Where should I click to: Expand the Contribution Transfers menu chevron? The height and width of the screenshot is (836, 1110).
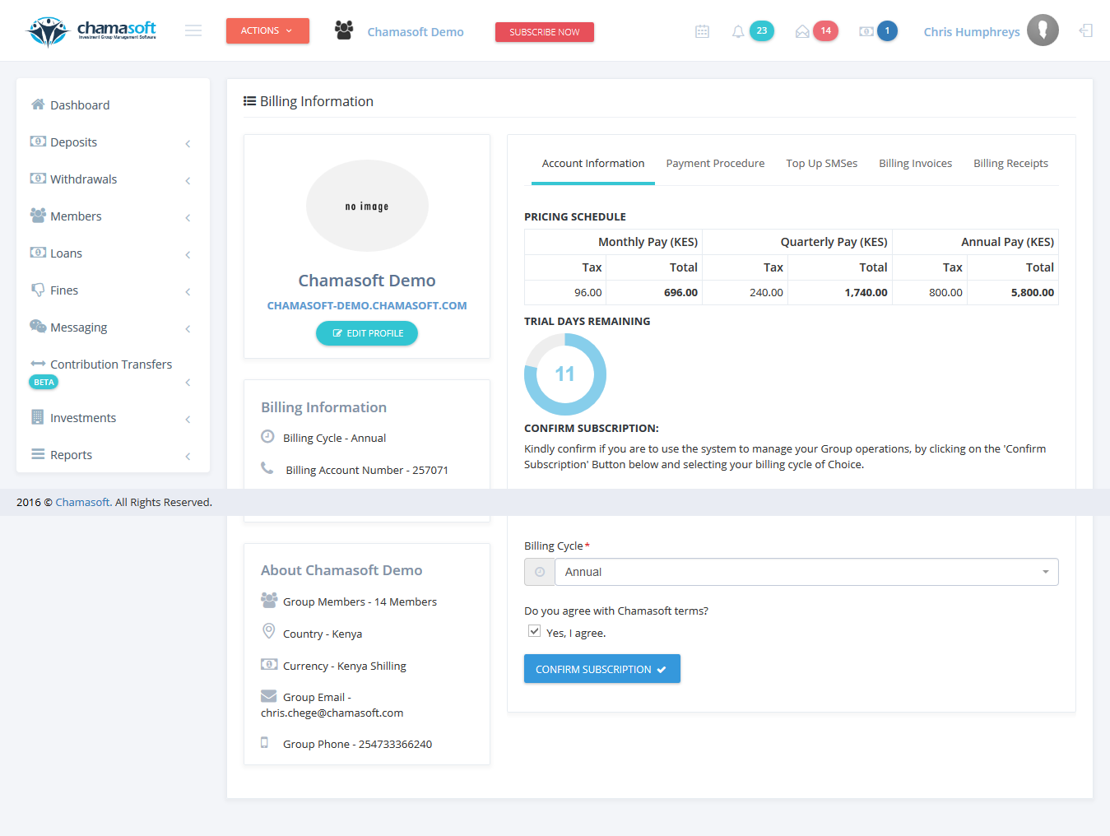(x=188, y=383)
